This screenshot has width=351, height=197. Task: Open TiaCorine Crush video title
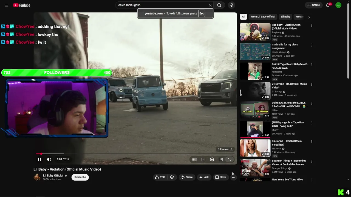coord(287,143)
